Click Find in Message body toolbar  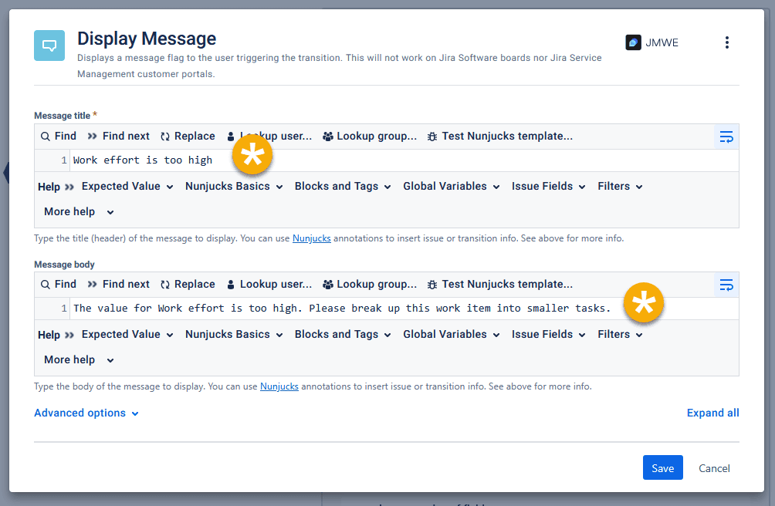click(59, 285)
